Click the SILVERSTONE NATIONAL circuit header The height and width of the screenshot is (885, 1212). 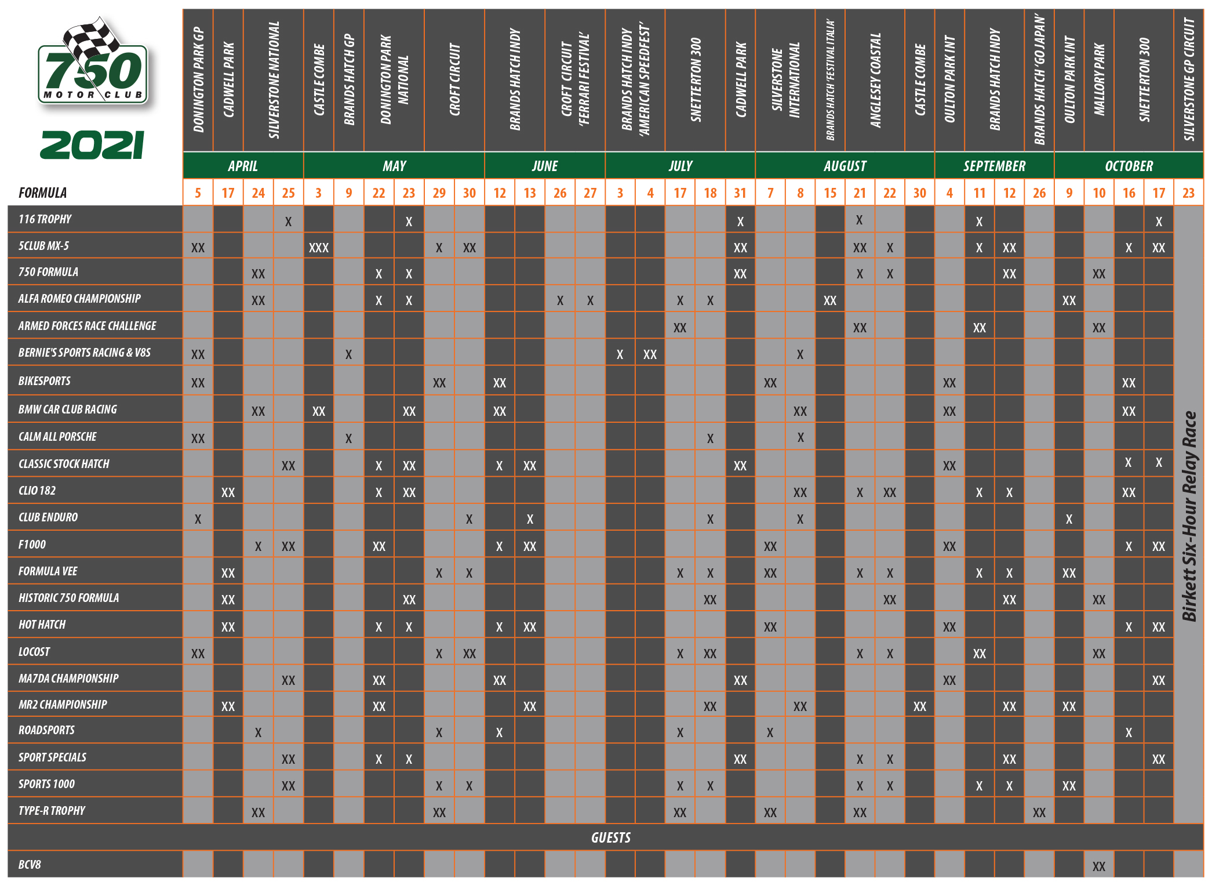coord(274,80)
